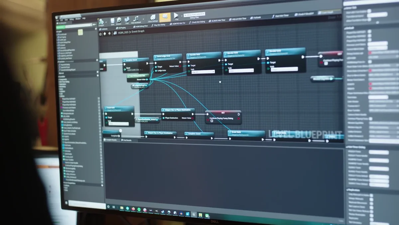Open File Explorer from the Windows taskbar
Screen dimensions: 399x225
(122, 208)
